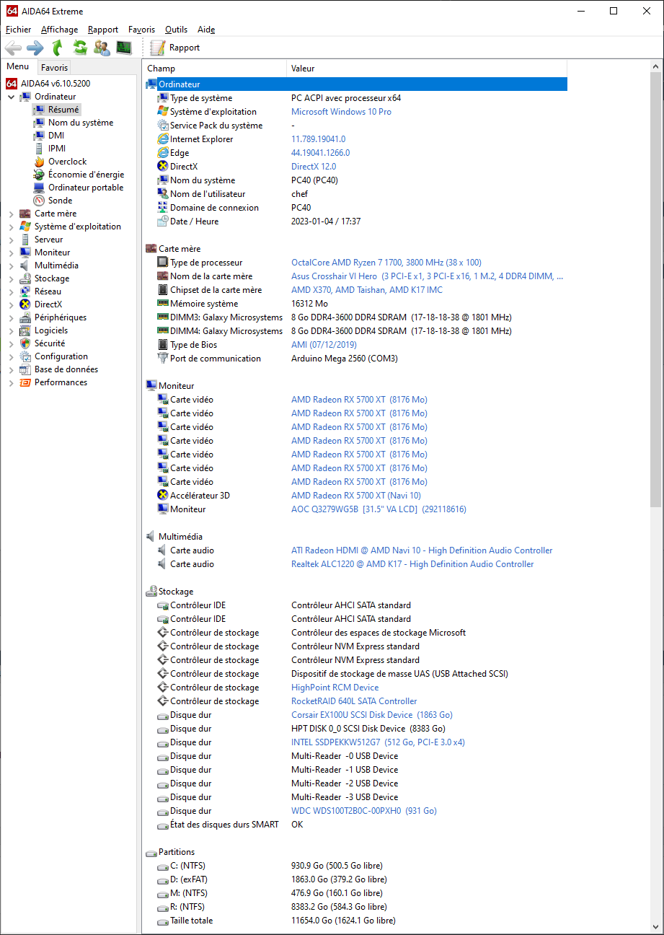Expand the DirectX tree node
Screen dimensions: 664x935
point(11,304)
